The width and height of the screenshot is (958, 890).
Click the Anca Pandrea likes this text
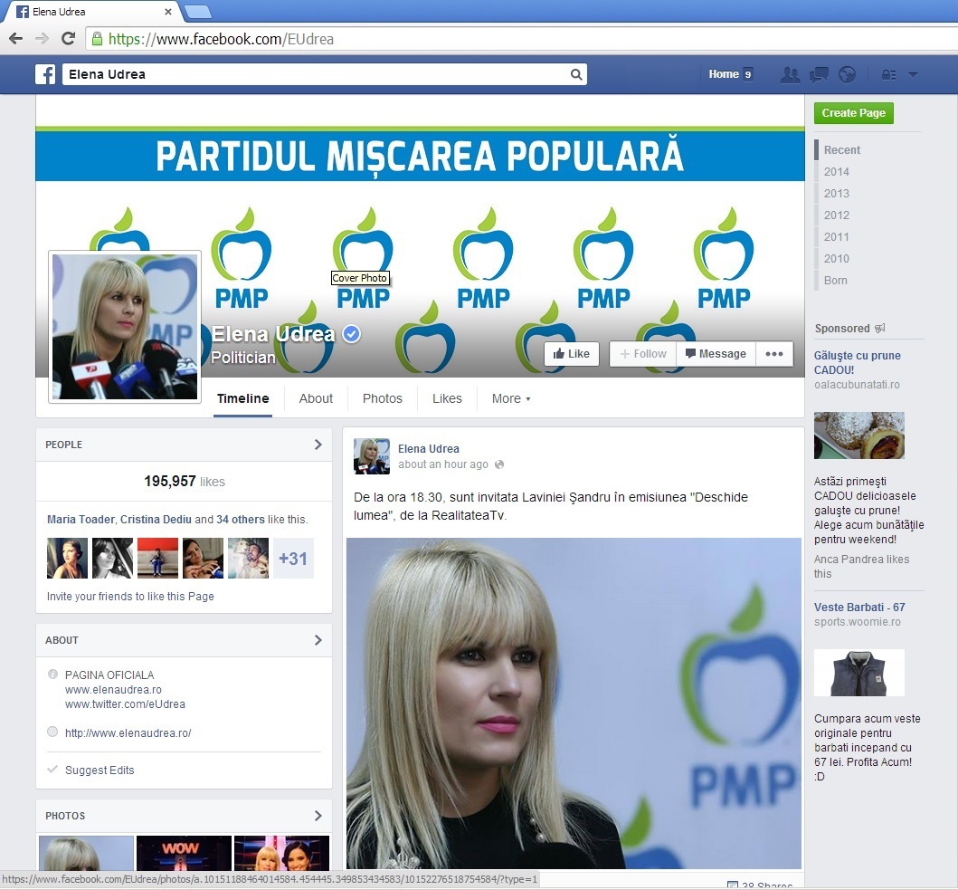861,567
